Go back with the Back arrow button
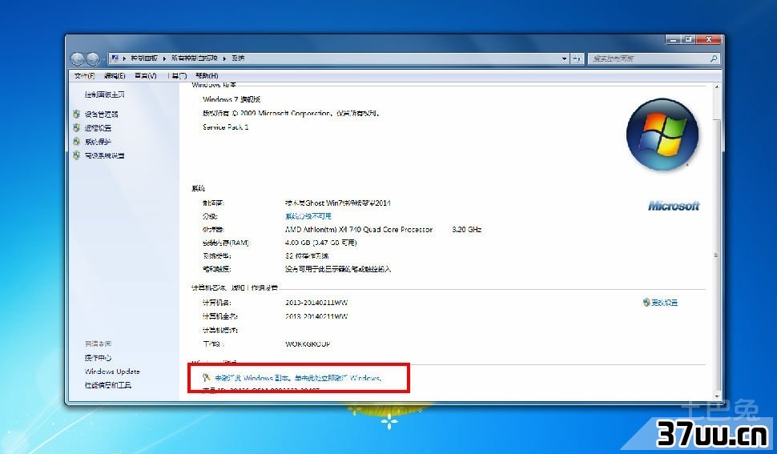The image size is (777, 454). point(78,59)
